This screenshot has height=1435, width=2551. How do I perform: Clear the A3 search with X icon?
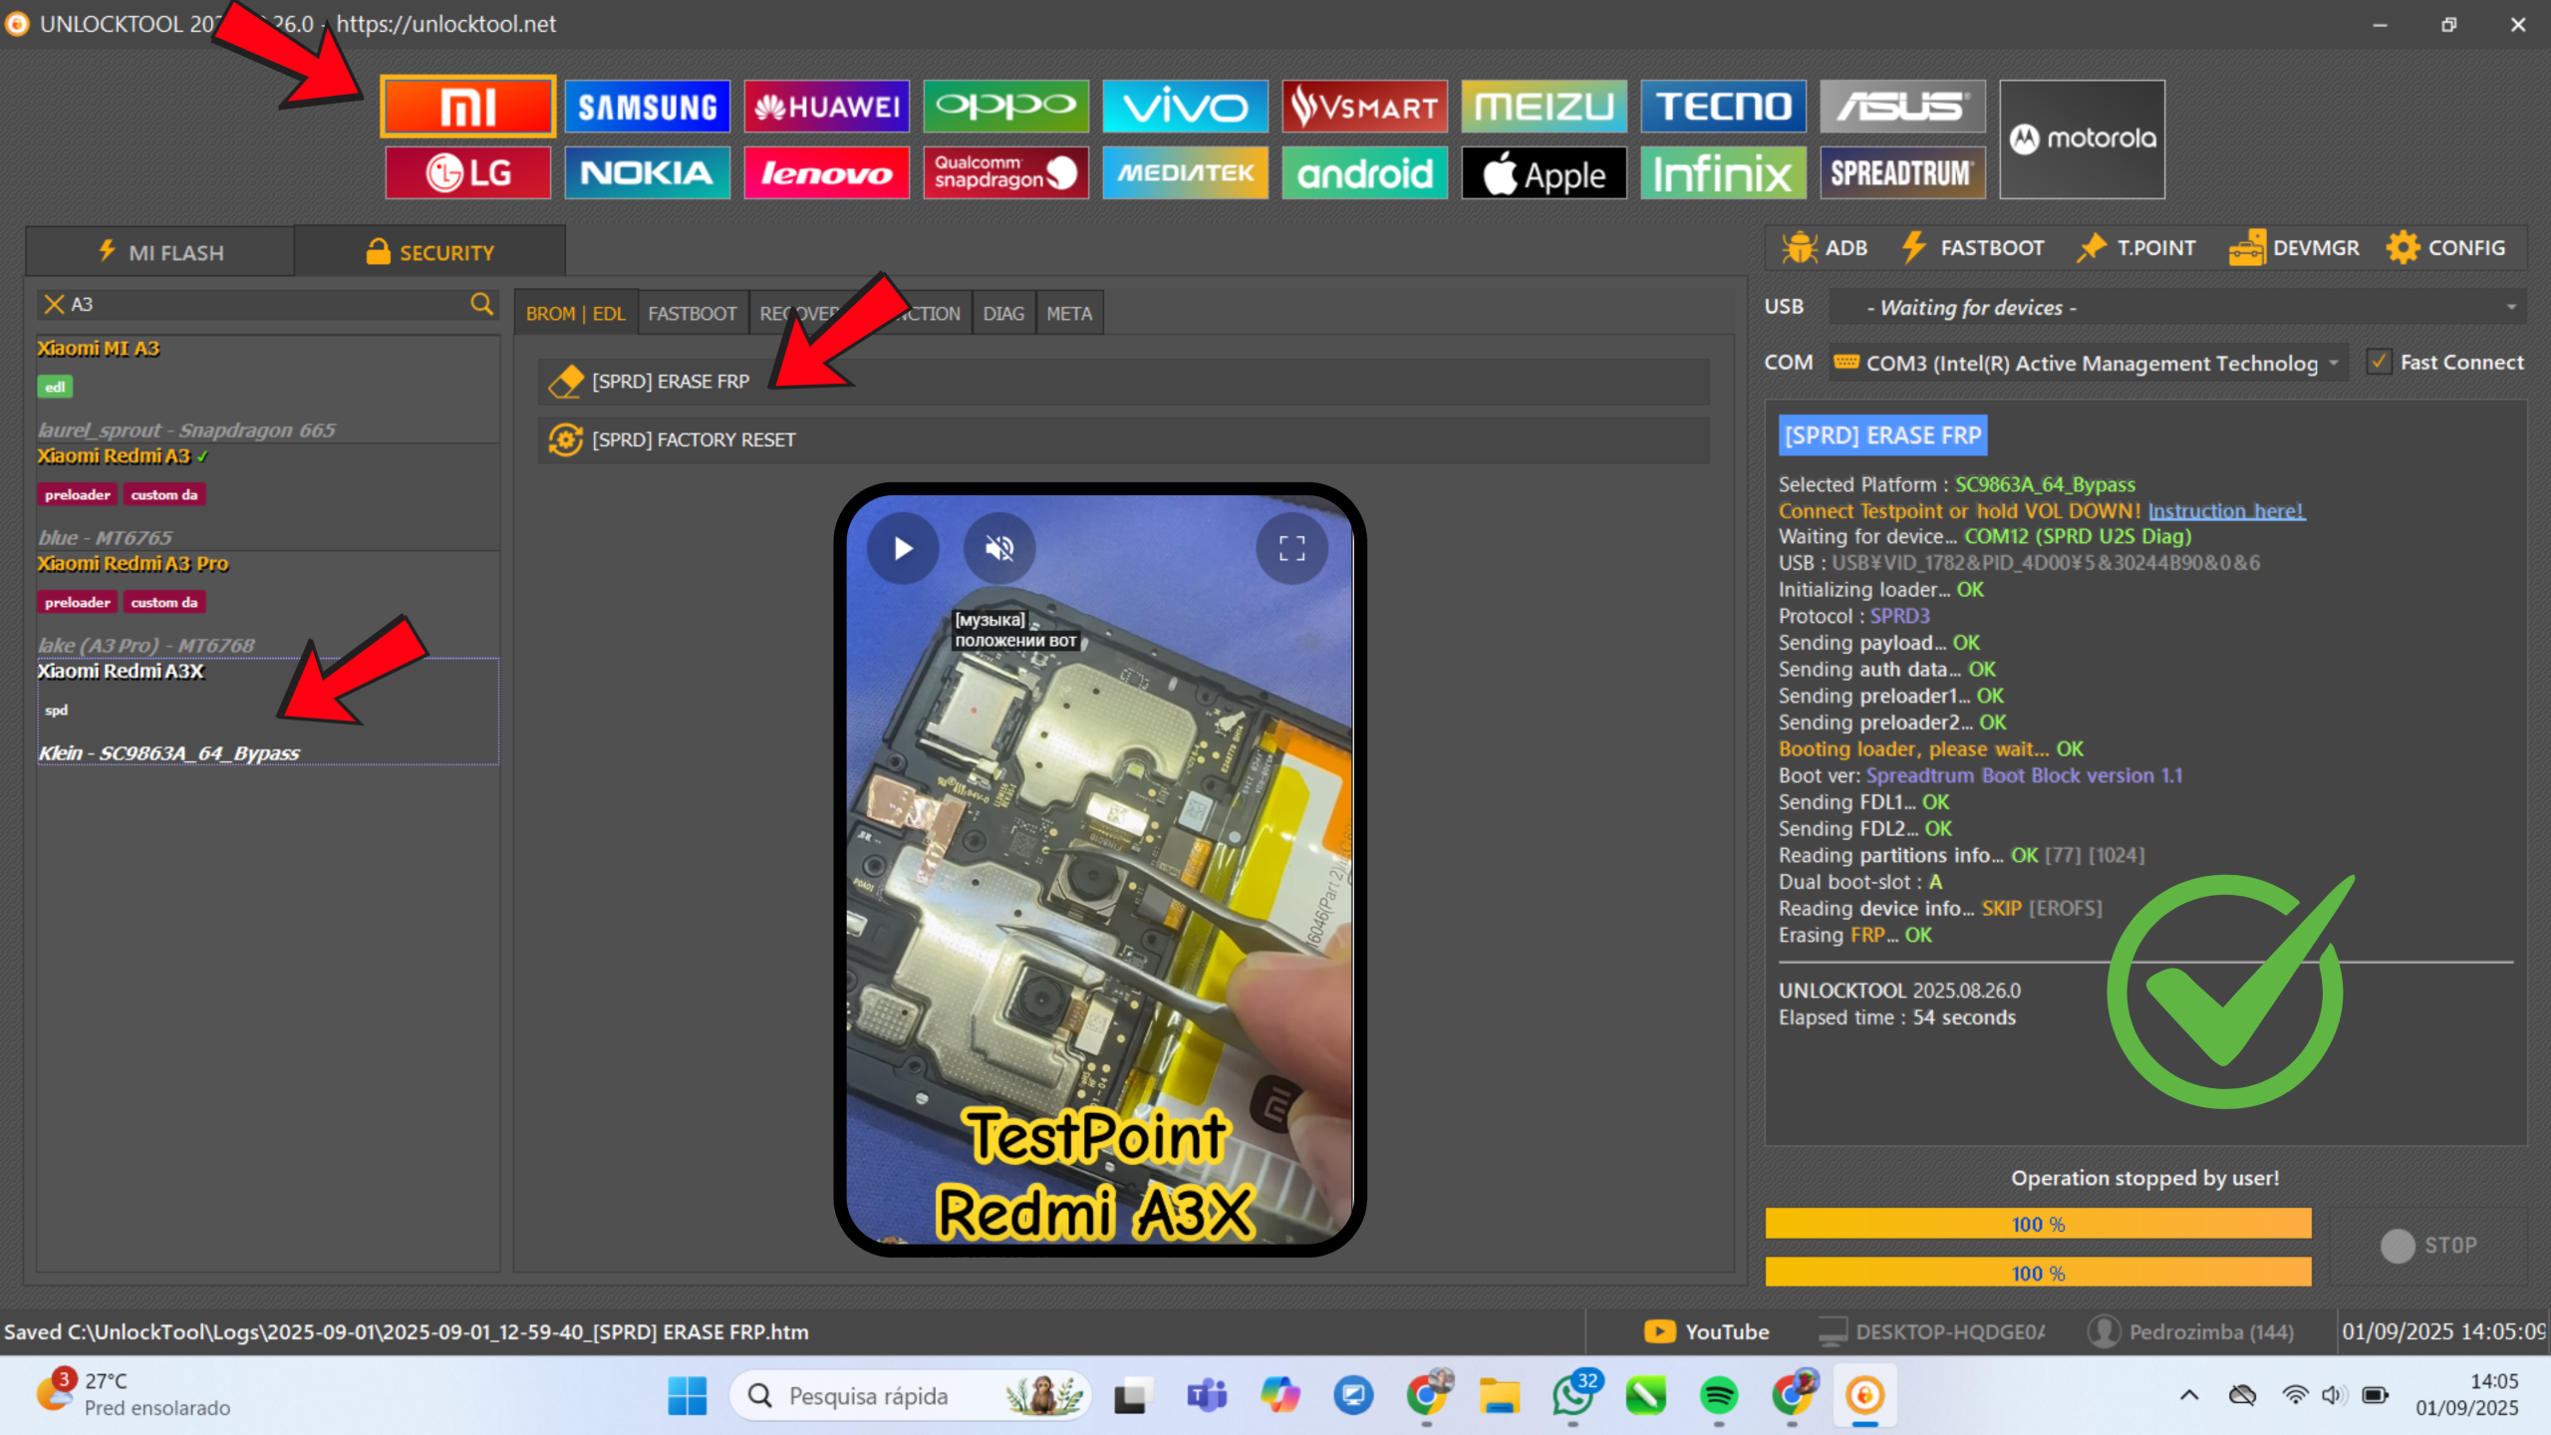click(x=54, y=304)
